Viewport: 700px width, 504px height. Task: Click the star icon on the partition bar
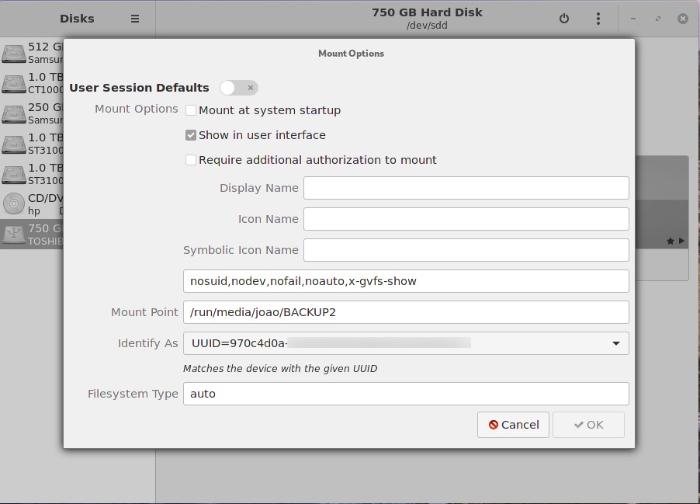pyautogui.click(x=670, y=241)
